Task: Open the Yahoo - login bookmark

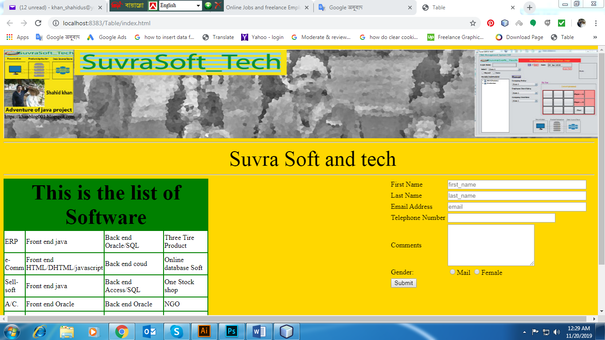Action: click(x=262, y=37)
